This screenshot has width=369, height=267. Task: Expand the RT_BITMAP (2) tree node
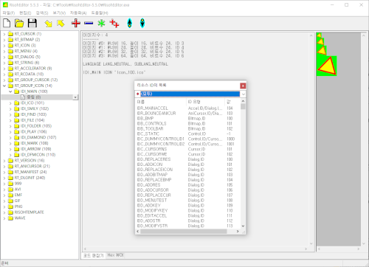pyautogui.click(x=4, y=40)
